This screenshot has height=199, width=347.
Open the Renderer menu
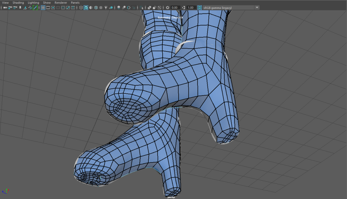click(x=61, y=2)
